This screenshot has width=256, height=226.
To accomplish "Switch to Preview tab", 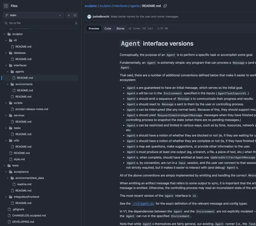I will [94, 28].
